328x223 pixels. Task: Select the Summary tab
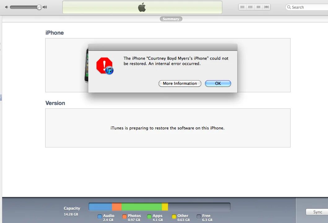pos(171,19)
